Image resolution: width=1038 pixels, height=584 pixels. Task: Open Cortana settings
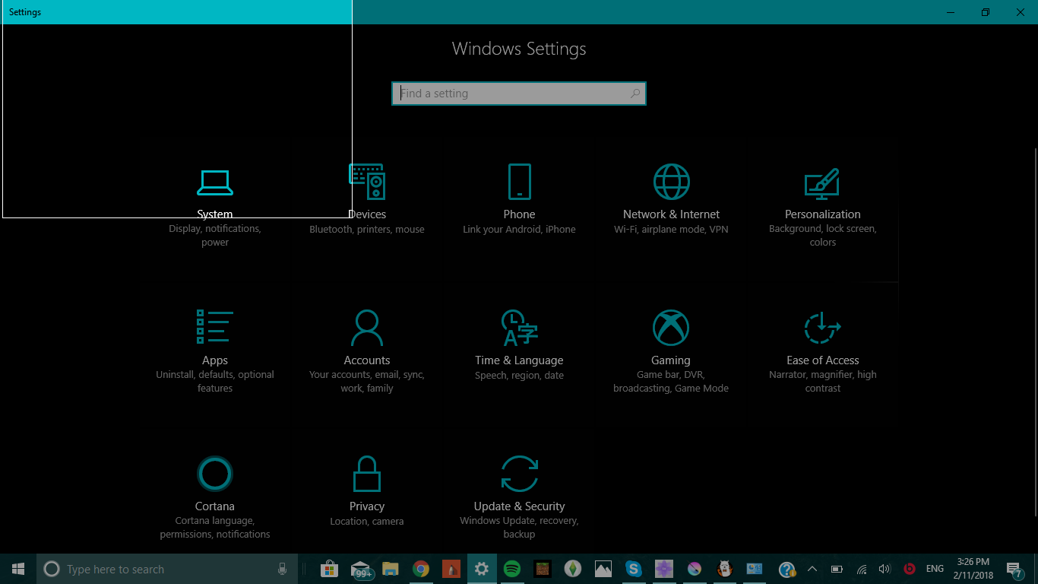(215, 487)
